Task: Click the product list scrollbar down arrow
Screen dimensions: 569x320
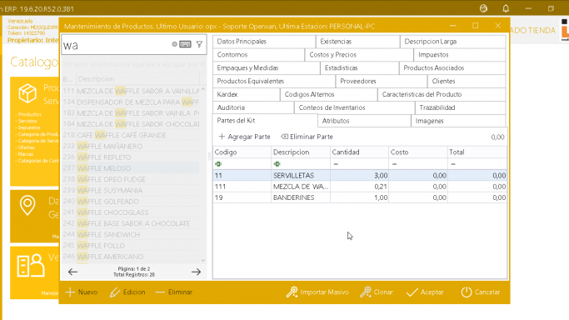Action: (202, 260)
